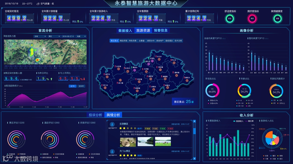Select the 名木古树 resource category

[x=178, y=40]
